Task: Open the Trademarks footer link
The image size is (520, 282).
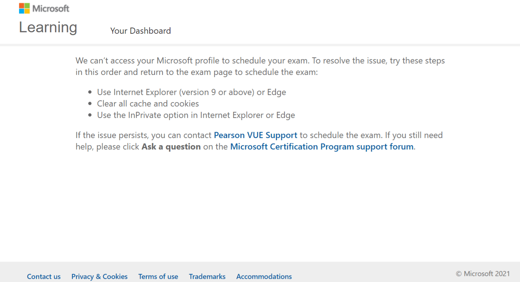Action: (x=207, y=277)
